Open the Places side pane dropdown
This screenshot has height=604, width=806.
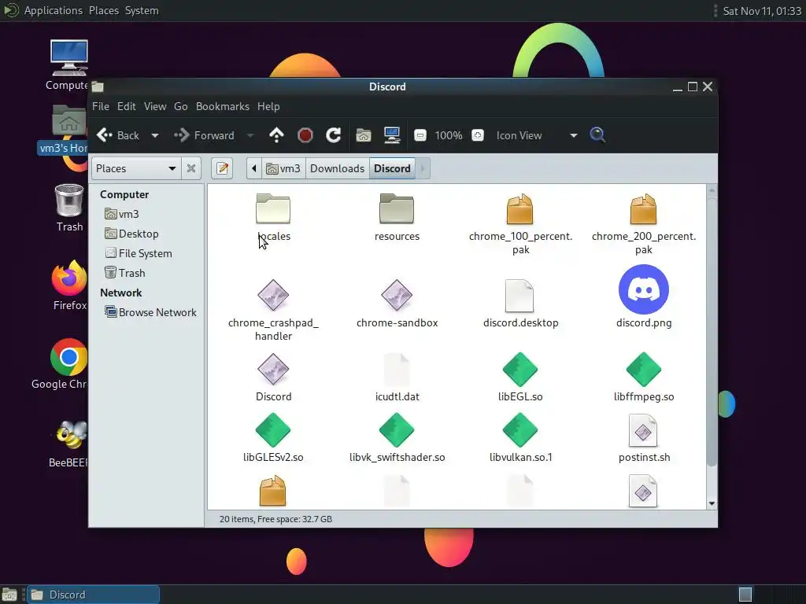click(135, 168)
